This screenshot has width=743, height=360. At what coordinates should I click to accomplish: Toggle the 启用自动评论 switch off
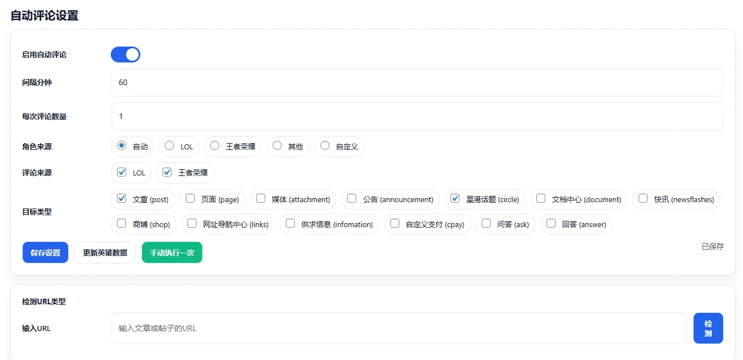pos(125,55)
